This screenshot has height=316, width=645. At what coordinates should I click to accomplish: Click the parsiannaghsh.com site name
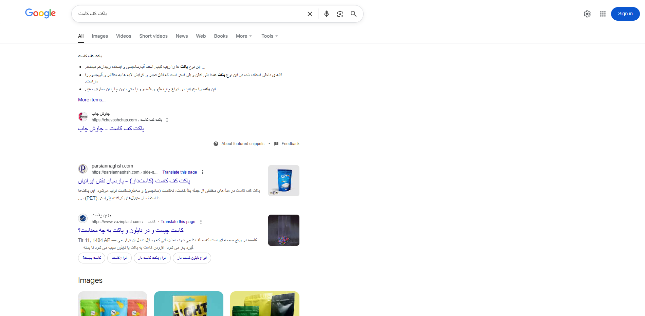pyautogui.click(x=112, y=166)
